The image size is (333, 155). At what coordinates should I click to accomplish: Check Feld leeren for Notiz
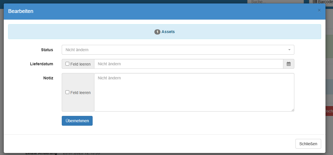pyautogui.click(x=68, y=92)
